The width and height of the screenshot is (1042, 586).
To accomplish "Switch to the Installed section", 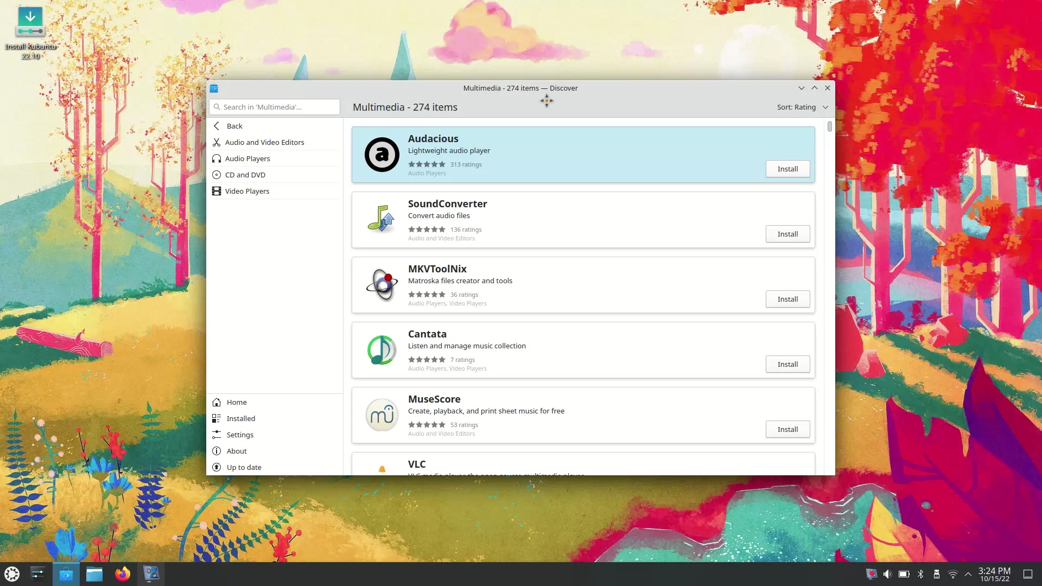I will tap(240, 418).
